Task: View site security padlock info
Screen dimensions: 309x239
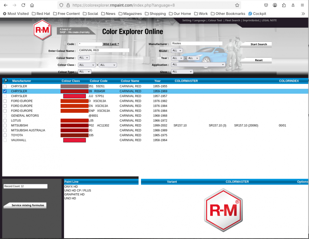Action: coord(68,5)
